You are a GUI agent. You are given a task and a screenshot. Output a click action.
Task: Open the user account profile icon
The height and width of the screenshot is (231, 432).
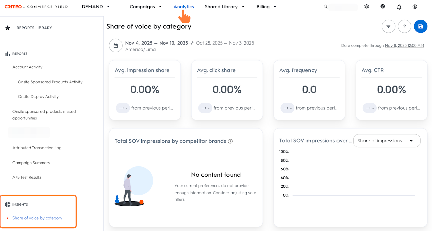point(415,7)
